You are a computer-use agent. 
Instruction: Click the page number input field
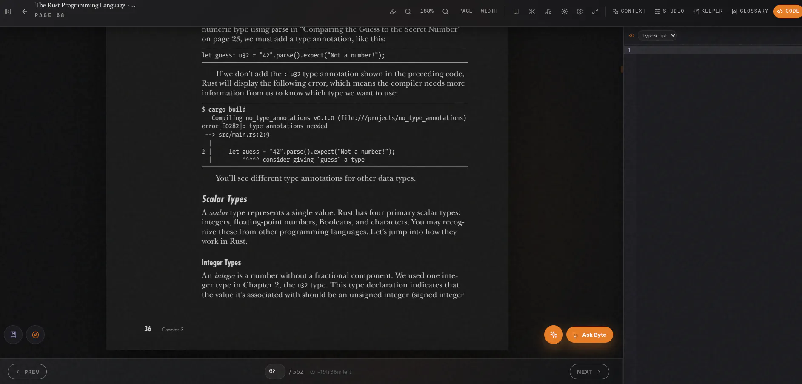pyautogui.click(x=275, y=371)
